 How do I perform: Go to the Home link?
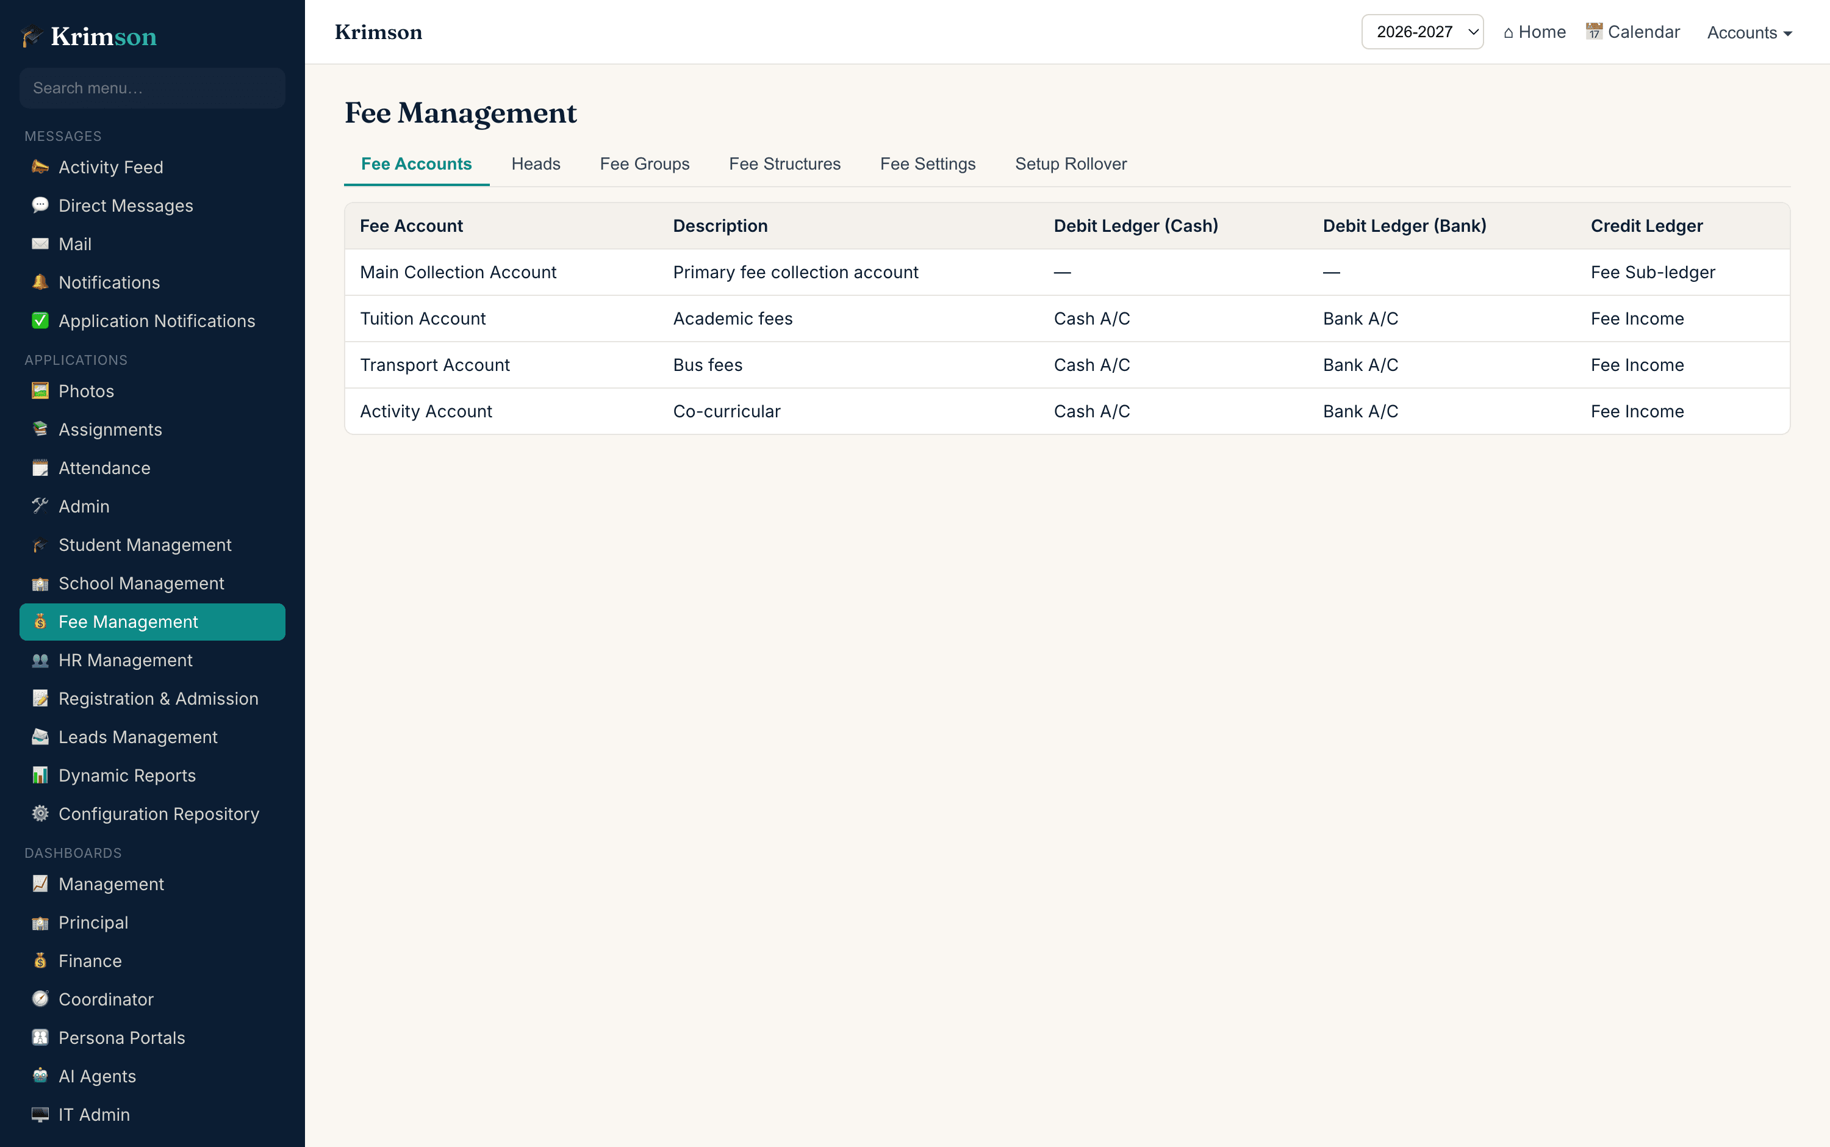(x=1534, y=32)
